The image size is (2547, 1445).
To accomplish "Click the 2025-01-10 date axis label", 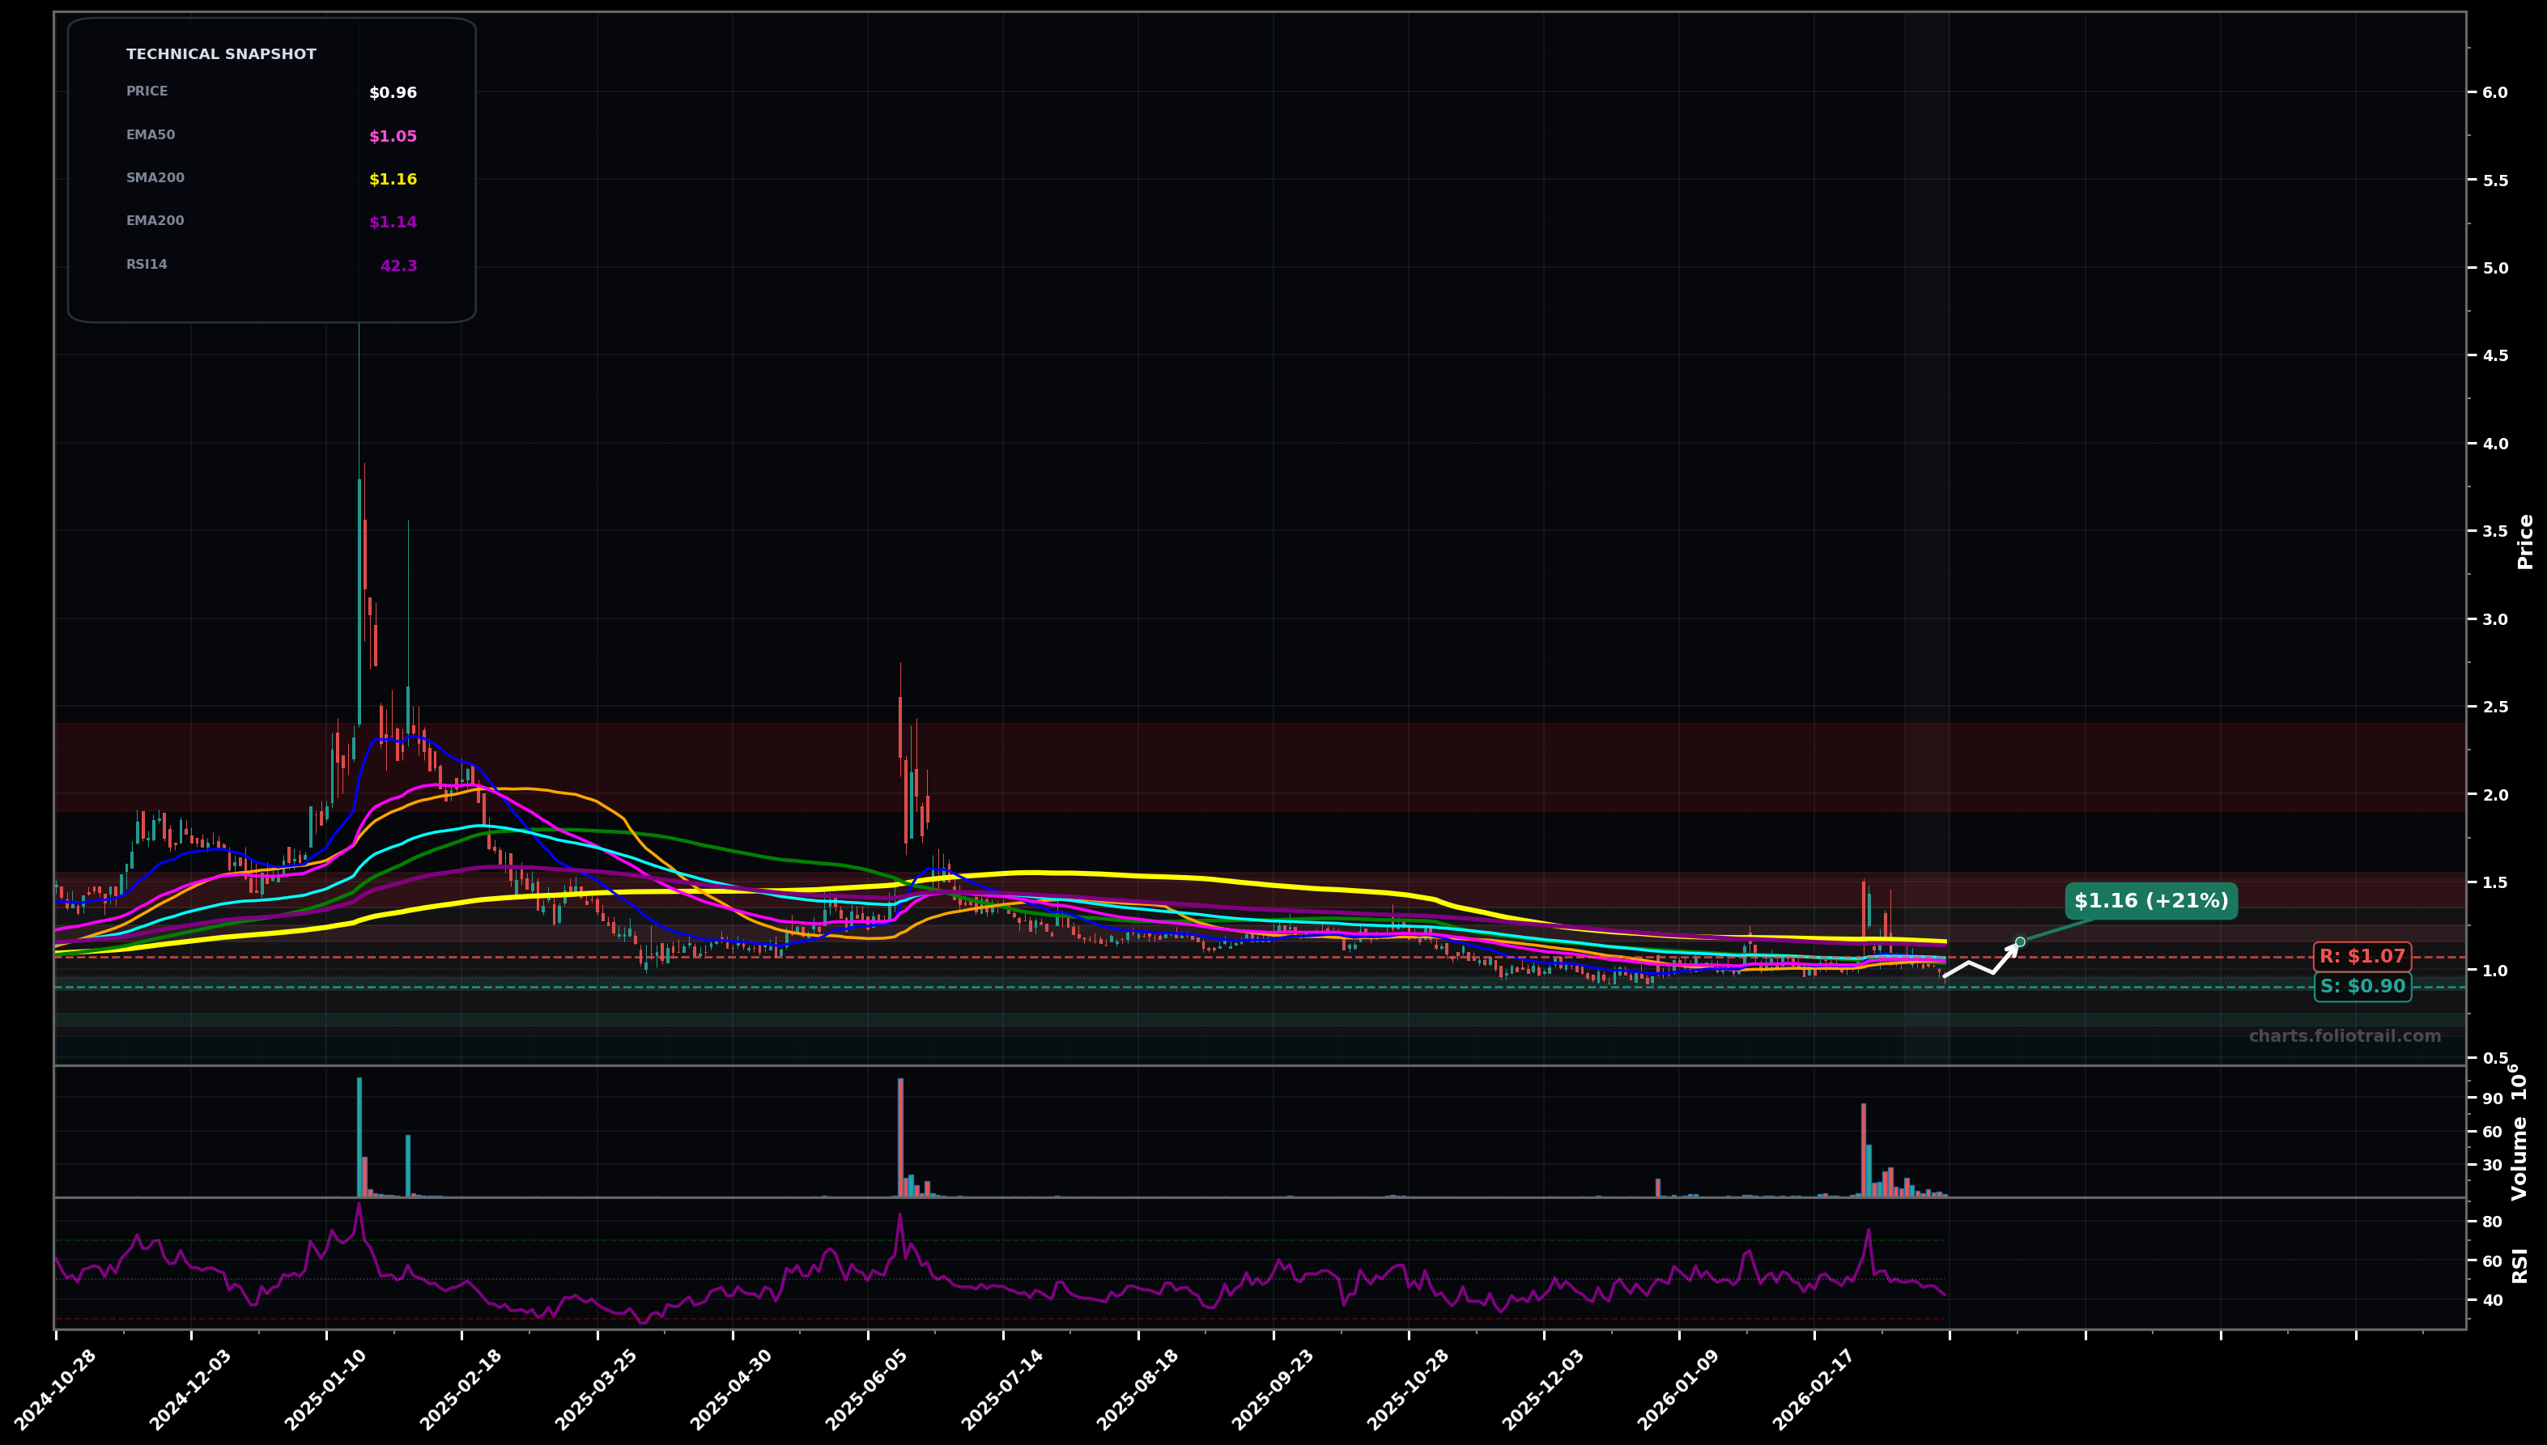I will click(325, 1392).
